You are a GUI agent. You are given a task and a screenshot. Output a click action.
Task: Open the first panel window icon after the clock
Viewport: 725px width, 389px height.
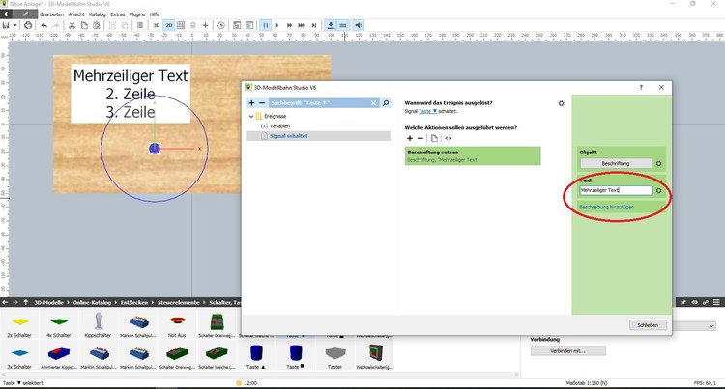tap(237, 25)
